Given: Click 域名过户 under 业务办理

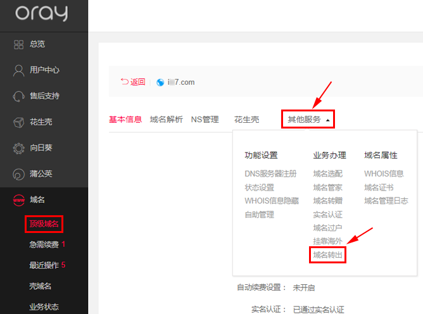Looking at the screenshot, I should 327,228.
